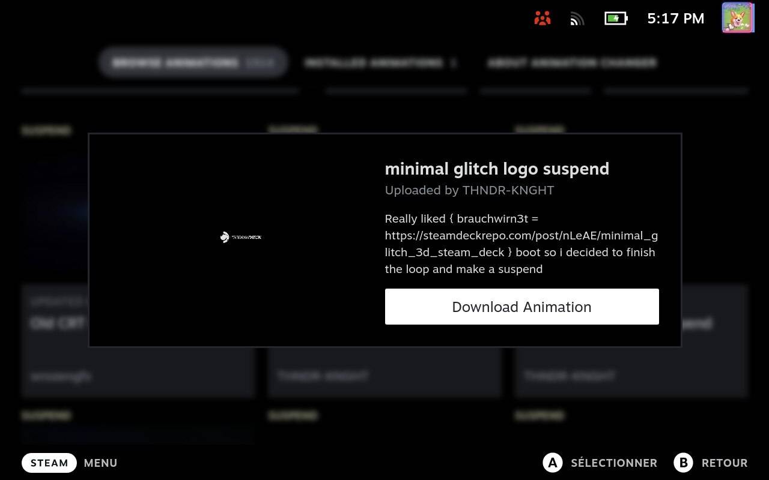Open the battery charging indicator
Screen dimensions: 769x480
tap(616, 19)
